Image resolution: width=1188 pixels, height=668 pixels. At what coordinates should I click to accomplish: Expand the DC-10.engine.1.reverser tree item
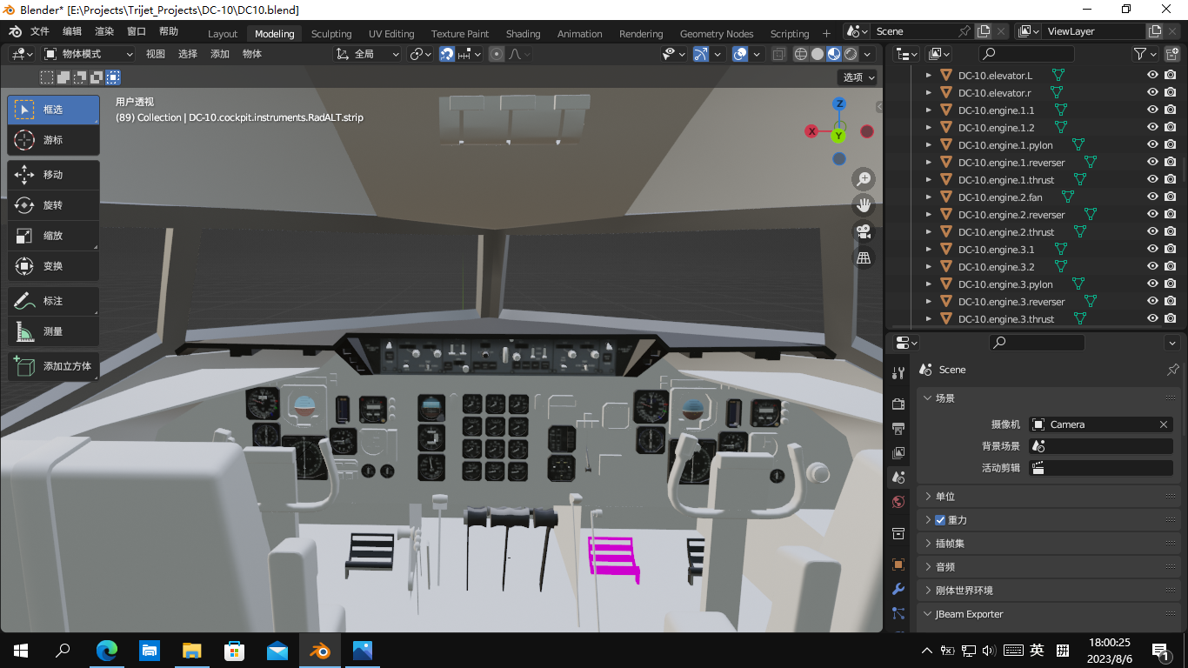pos(929,162)
